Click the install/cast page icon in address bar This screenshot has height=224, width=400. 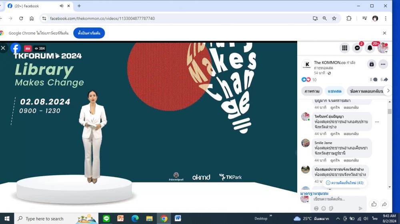(x=315, y=18)
